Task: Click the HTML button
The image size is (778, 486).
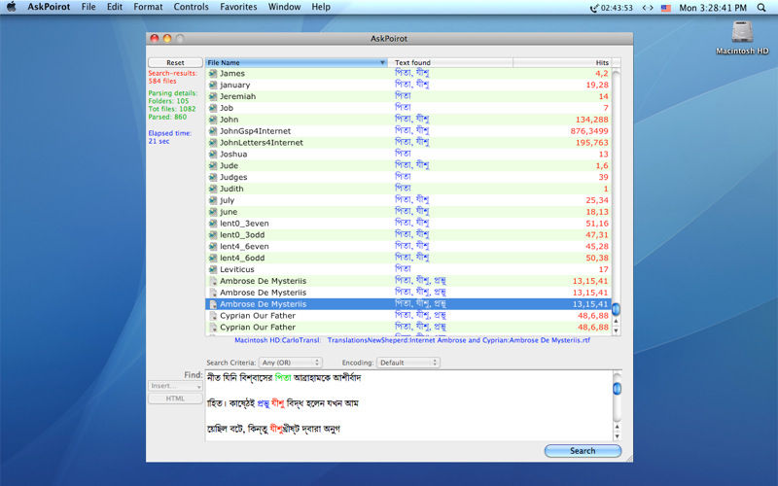Action: coord(175,399)
